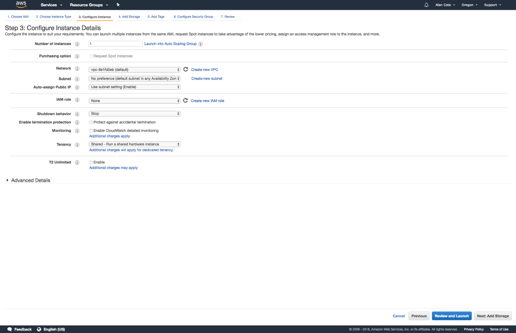516x333 pixels.
Task: Select the 3. Configure Instance tab
Action: tap(95, 17)
